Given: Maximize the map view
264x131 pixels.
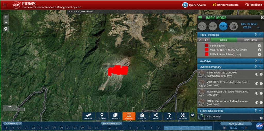Looking at the screenshot, I should (x=183, y=116).
